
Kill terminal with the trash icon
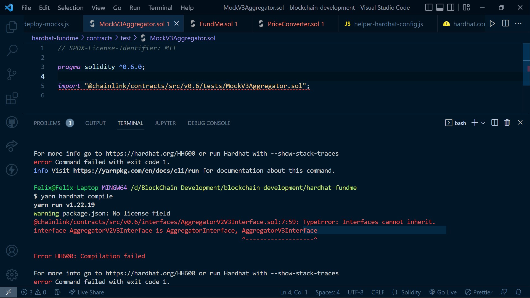[507, 123]
